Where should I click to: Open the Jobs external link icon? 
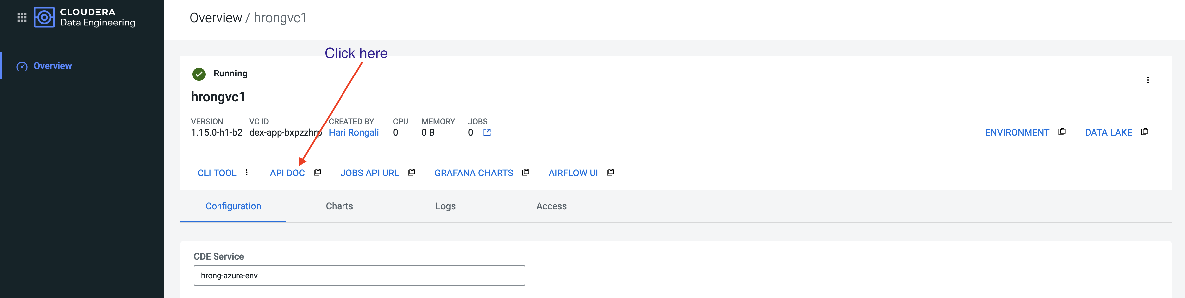487,132
